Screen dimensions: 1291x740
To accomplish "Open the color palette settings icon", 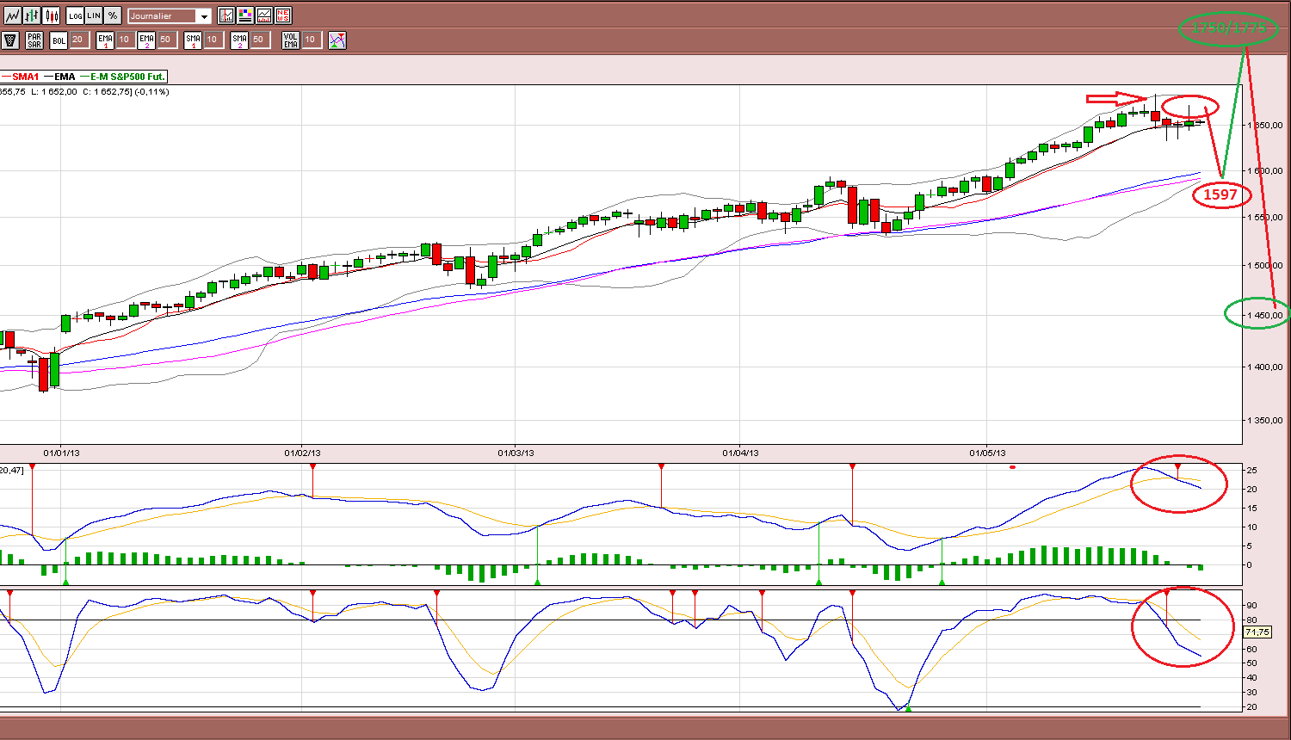I will pyautogui.click(x=245, y=15).
